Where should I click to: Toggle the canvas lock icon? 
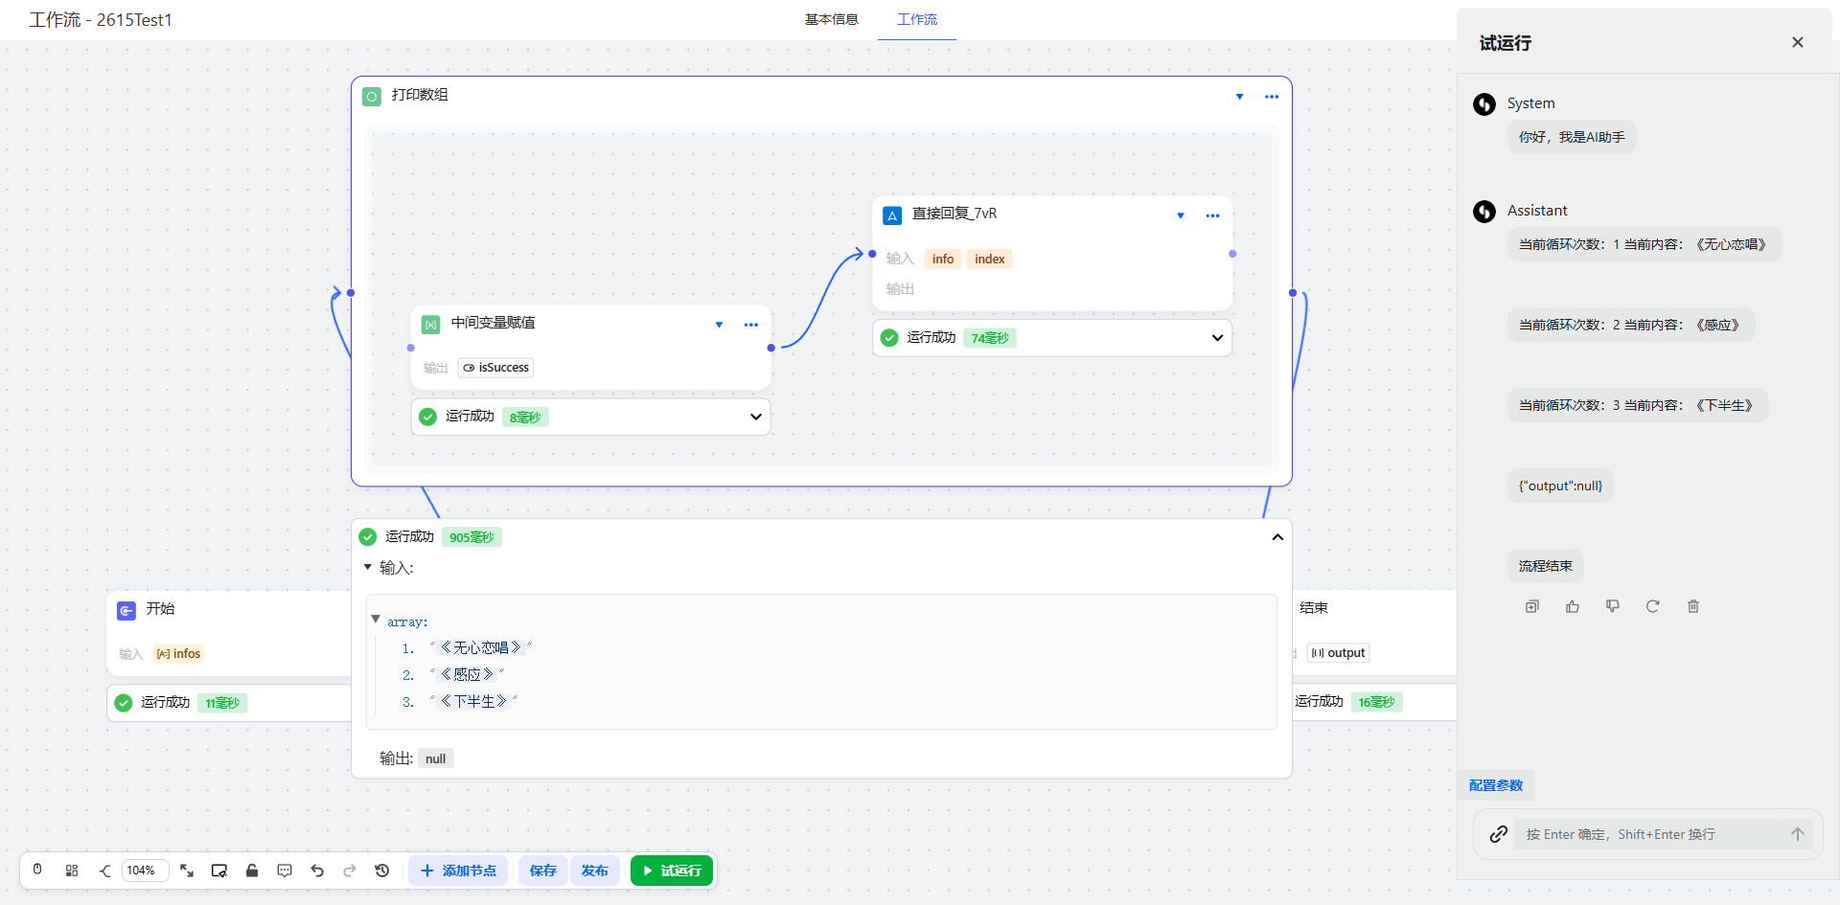(x=252, y=871)
